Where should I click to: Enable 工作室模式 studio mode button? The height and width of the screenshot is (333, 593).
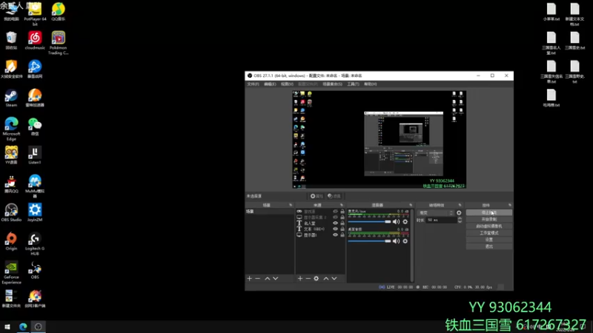[489, 233]
